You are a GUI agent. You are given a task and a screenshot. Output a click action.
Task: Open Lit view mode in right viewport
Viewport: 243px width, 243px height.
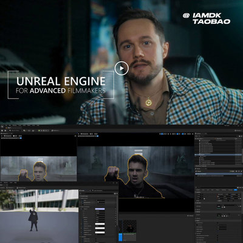(x=92, y=134)
